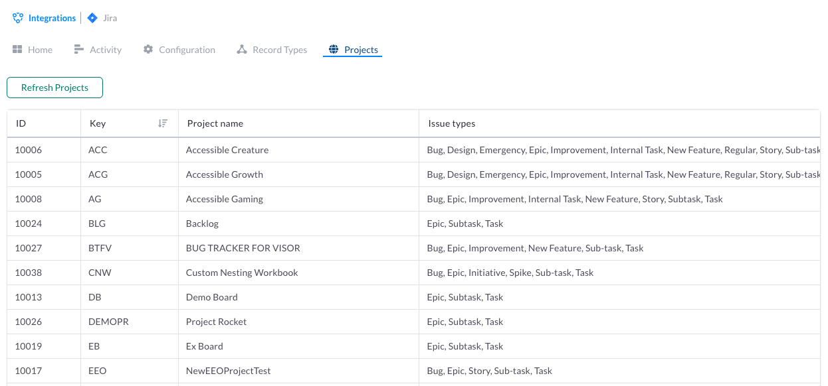Click the Integrations logo icon
This screenshot has width=828, height=386.
(18, 19)
